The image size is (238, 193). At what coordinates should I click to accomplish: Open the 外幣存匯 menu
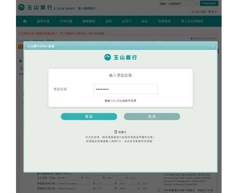(66, 21)
